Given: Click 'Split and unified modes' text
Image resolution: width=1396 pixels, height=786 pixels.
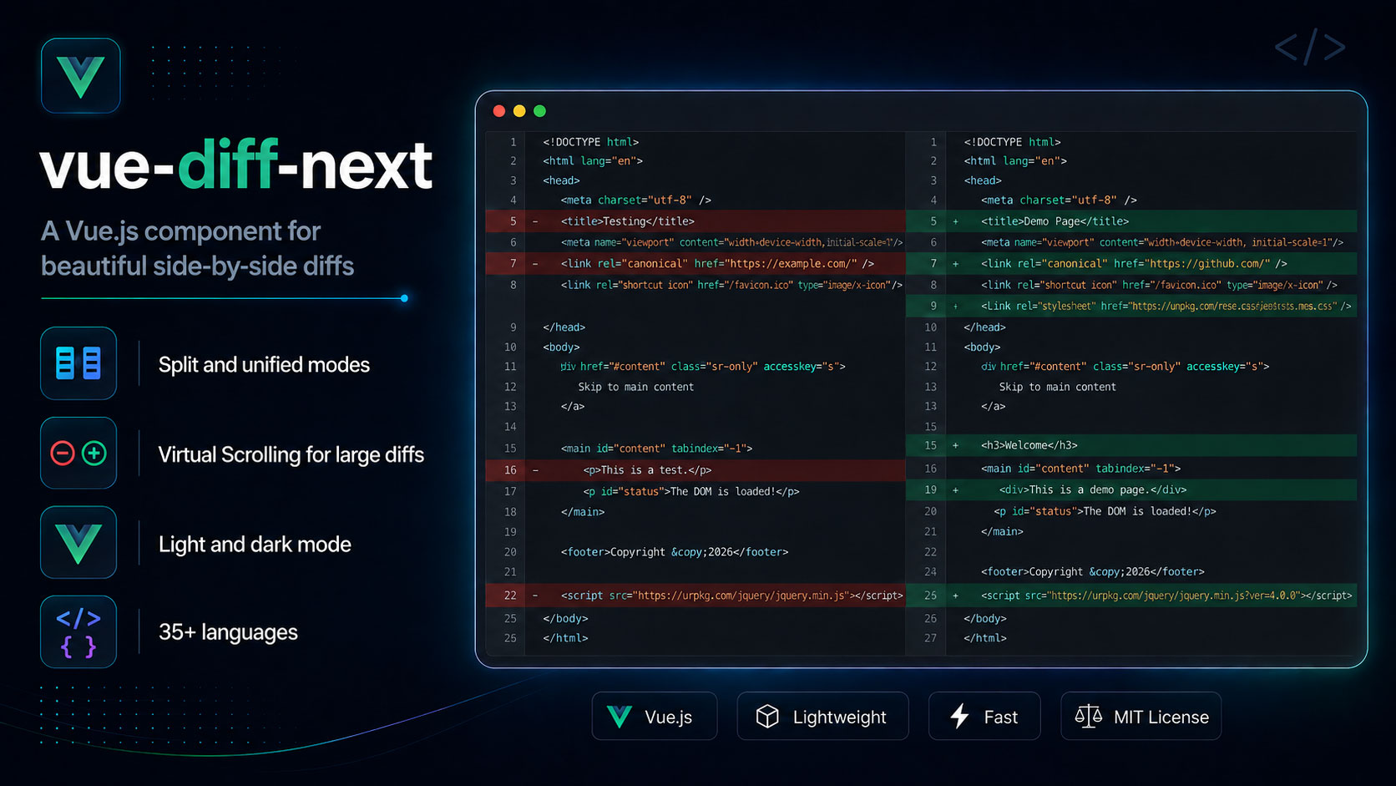Looking at the screenshot, I should click(x=264, y=365).
